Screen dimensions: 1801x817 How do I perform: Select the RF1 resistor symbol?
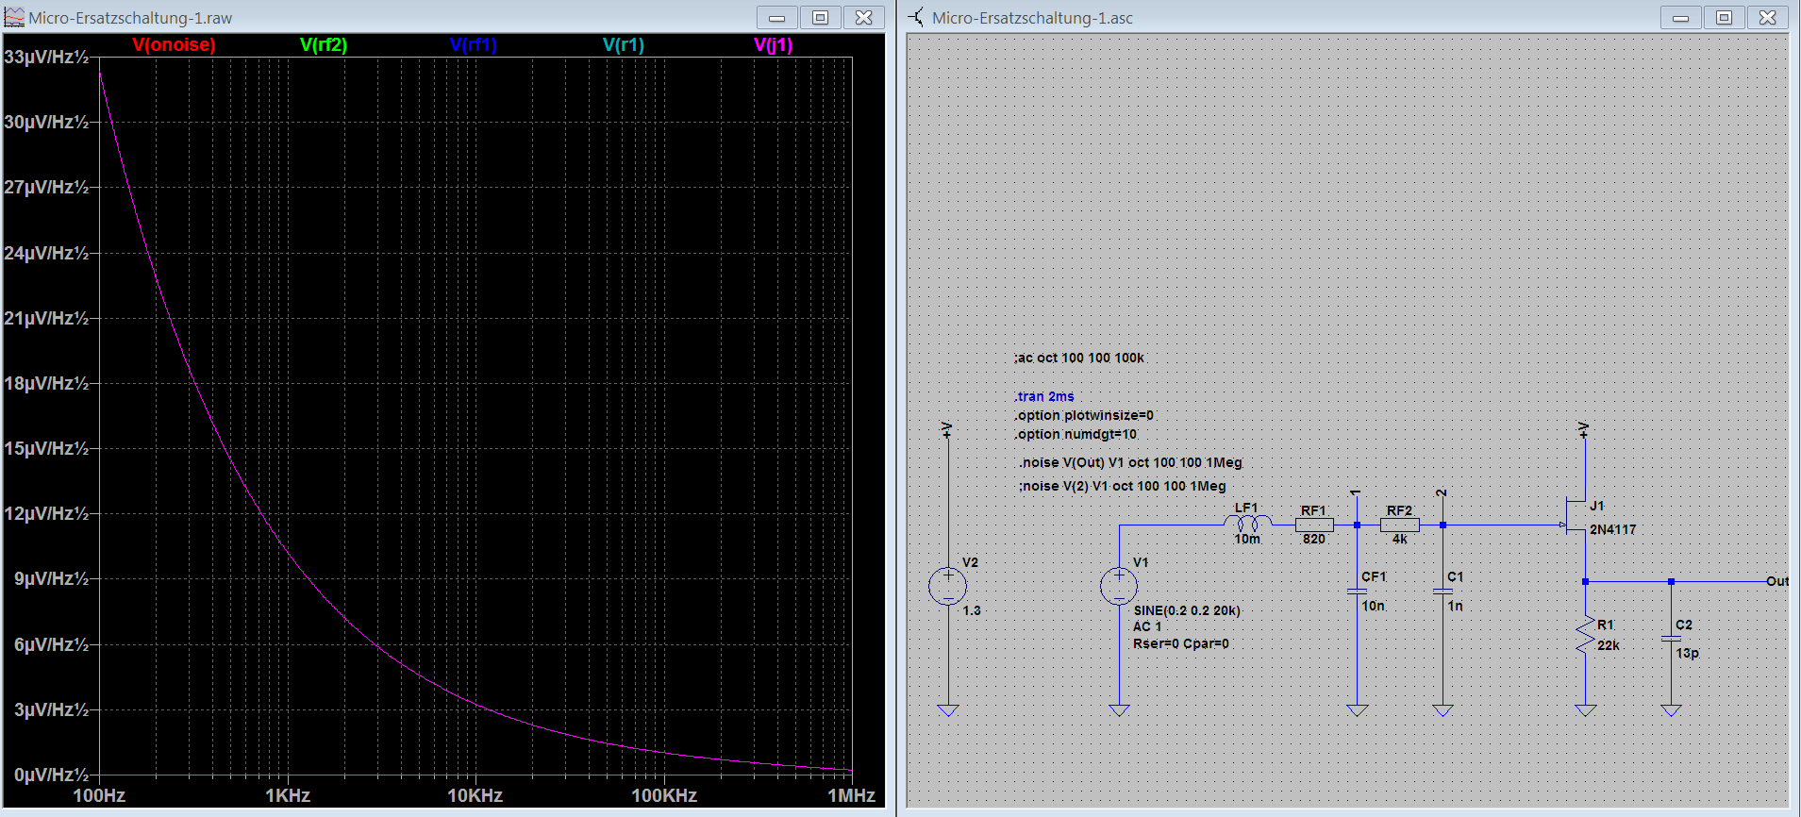(1314, 525)
